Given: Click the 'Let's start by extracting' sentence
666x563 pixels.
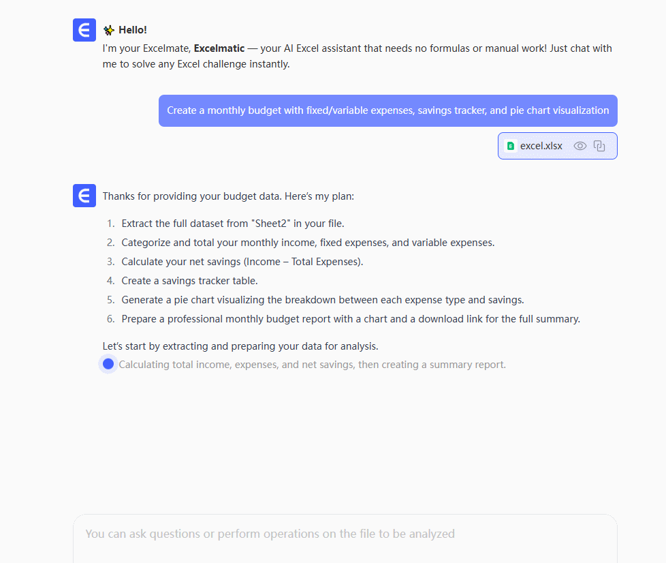Looking at the screenshot, I should pyautogui.click(x=240, y=346).
